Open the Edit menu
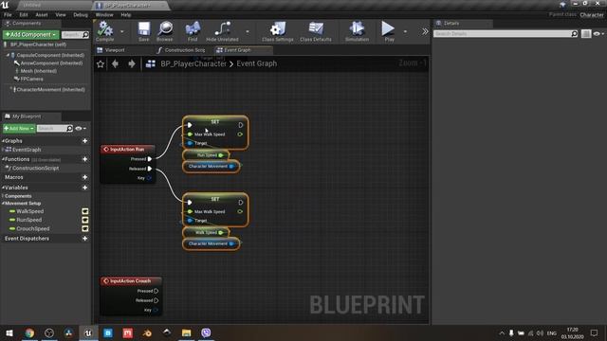Screen dimensions: 607x341 click(24, 15)
